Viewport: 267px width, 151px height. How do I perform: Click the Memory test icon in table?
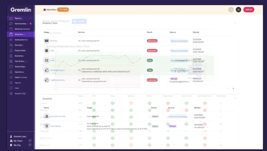point(47,41)
